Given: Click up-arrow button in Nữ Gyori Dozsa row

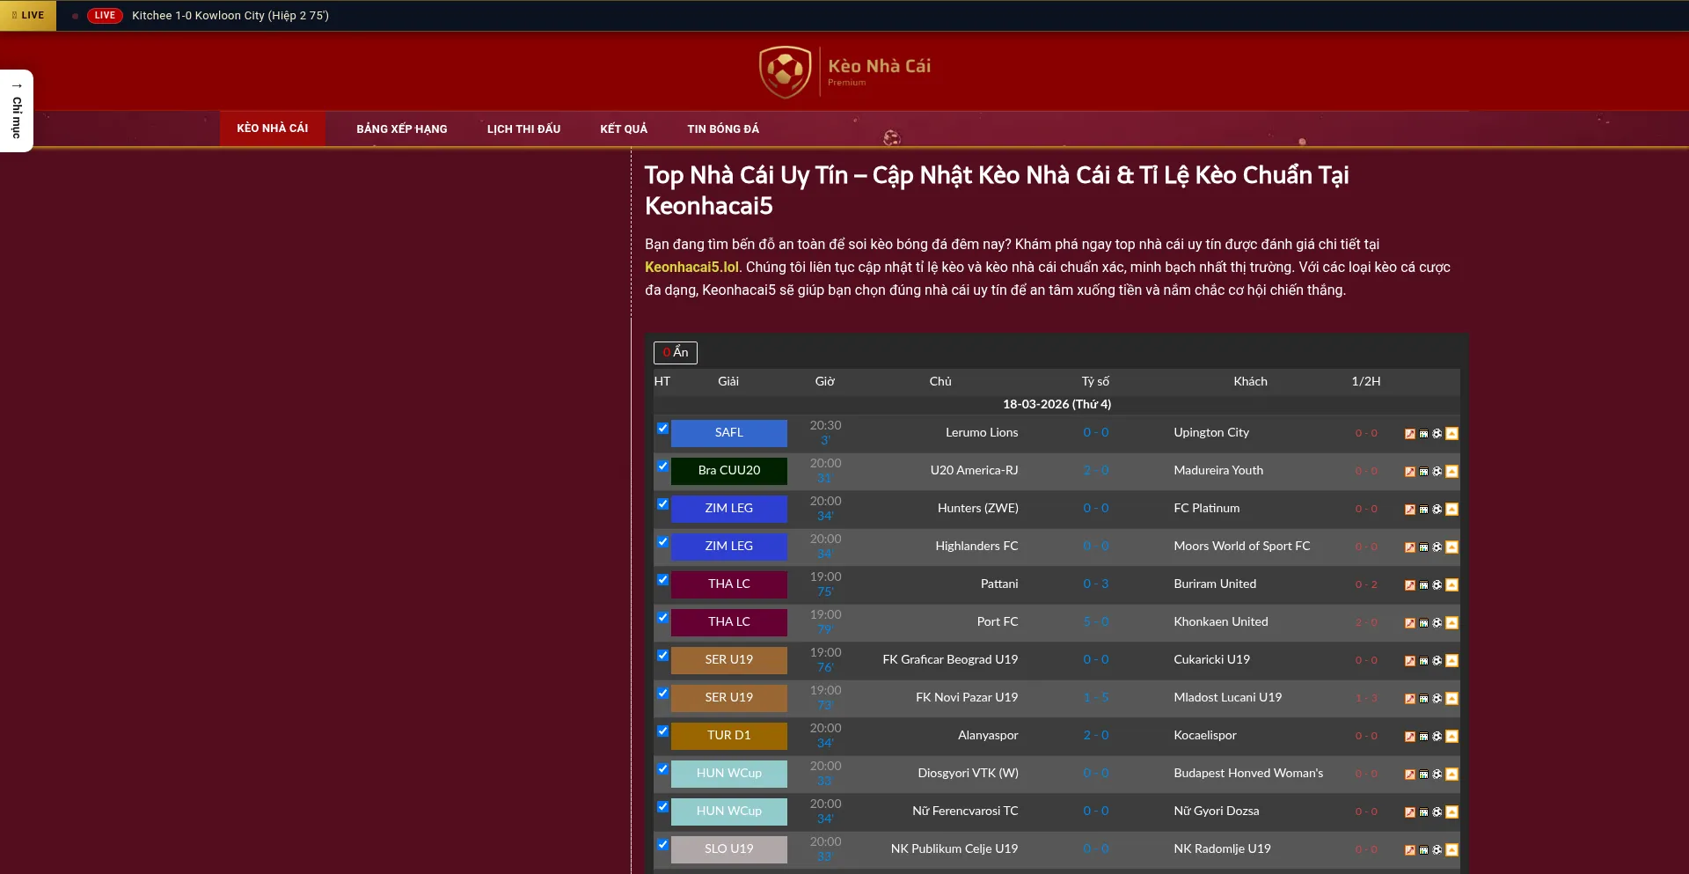Looking at the screenshot, I should (x=1451, y=812).
